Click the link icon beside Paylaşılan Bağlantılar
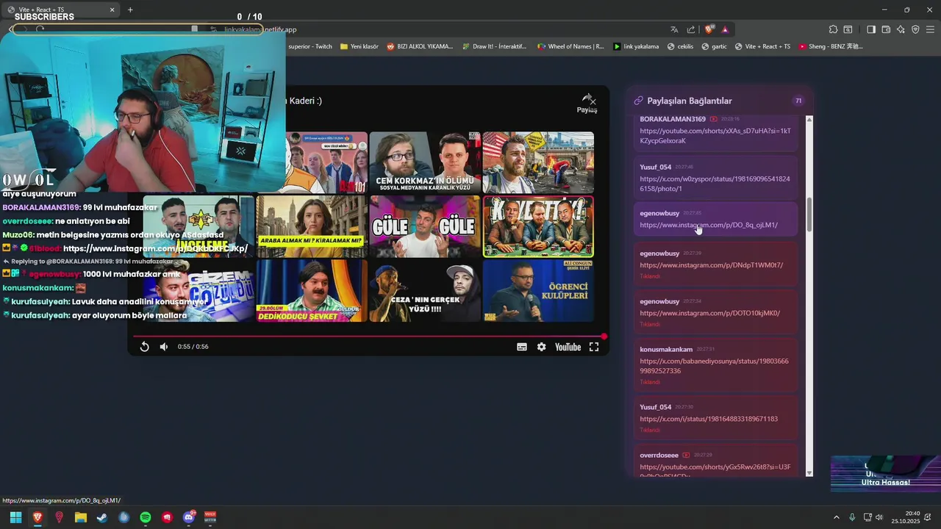The image size is (941, 529). pos(638,101)
